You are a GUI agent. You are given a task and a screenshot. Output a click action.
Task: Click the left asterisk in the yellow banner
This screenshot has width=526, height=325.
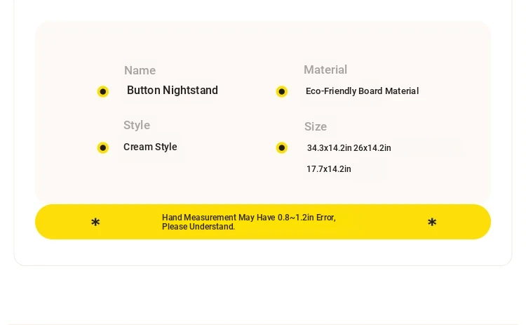[95, 223]
